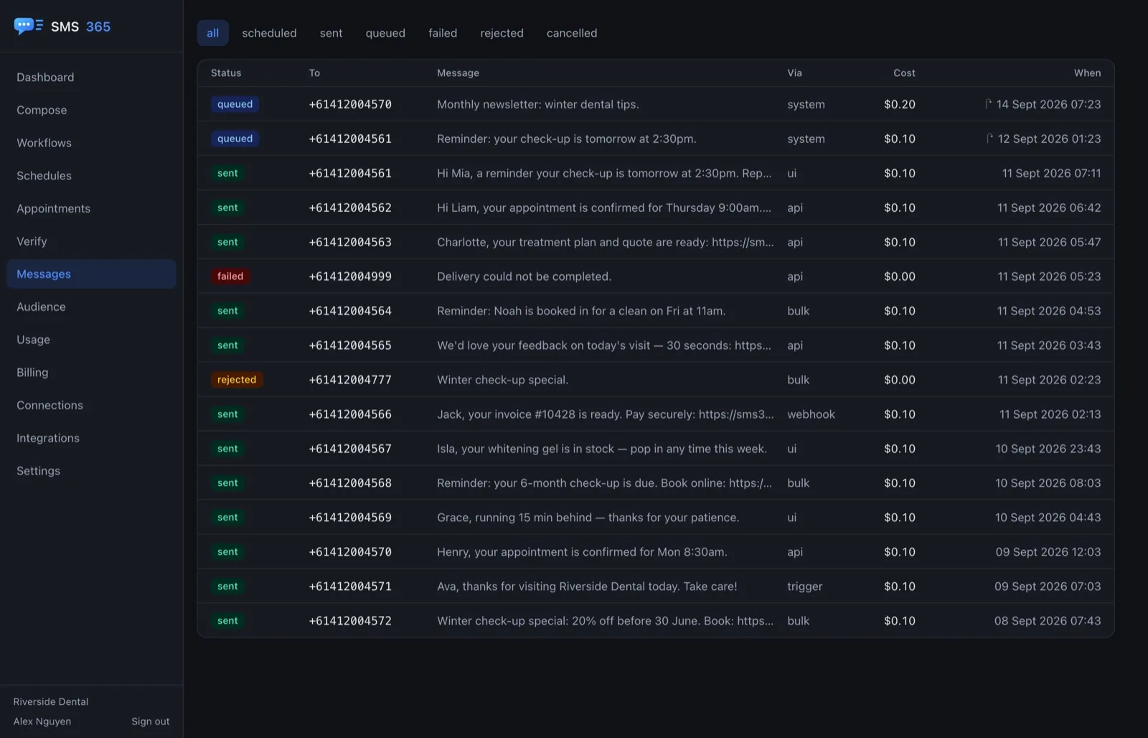Open message 'Grace, running 15 min behind'
The width and height of the screenshot is (1148, 738).
(588, 518)
